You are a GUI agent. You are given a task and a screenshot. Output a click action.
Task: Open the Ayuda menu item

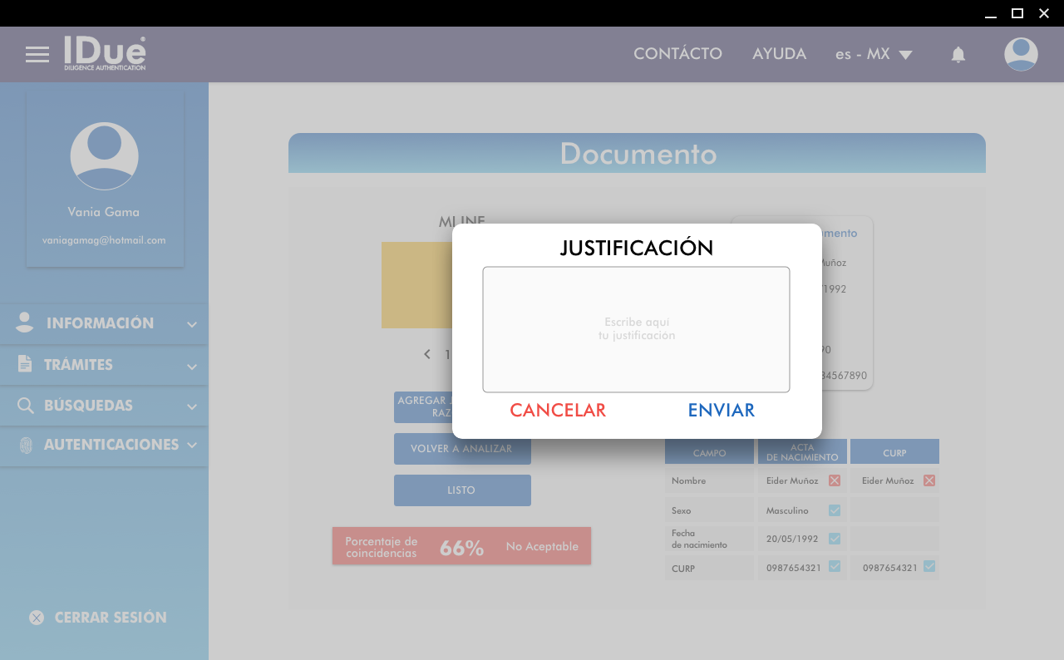click(779, 54)
